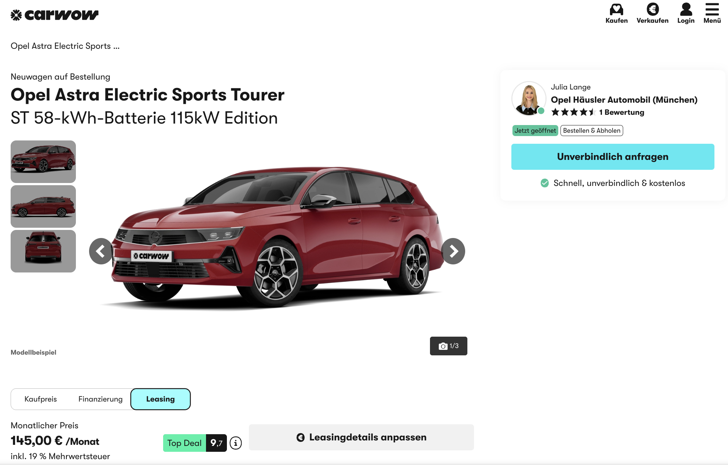Open the 1 Bewertung rating link
This screenshot has width=728, height=465.
pos(621,112)
